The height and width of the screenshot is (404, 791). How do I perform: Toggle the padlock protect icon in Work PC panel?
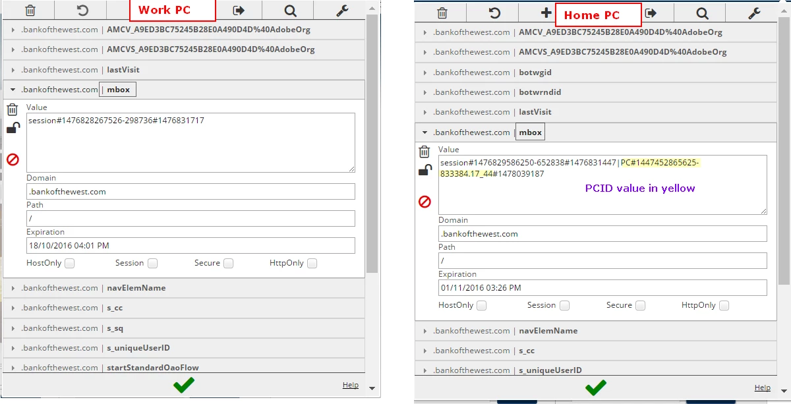[x=13, y=128]
